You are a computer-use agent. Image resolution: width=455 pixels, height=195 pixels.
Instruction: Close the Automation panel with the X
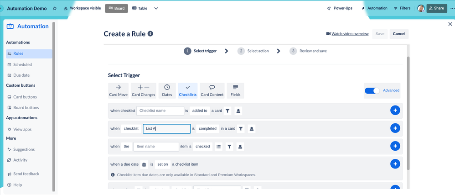450,24
